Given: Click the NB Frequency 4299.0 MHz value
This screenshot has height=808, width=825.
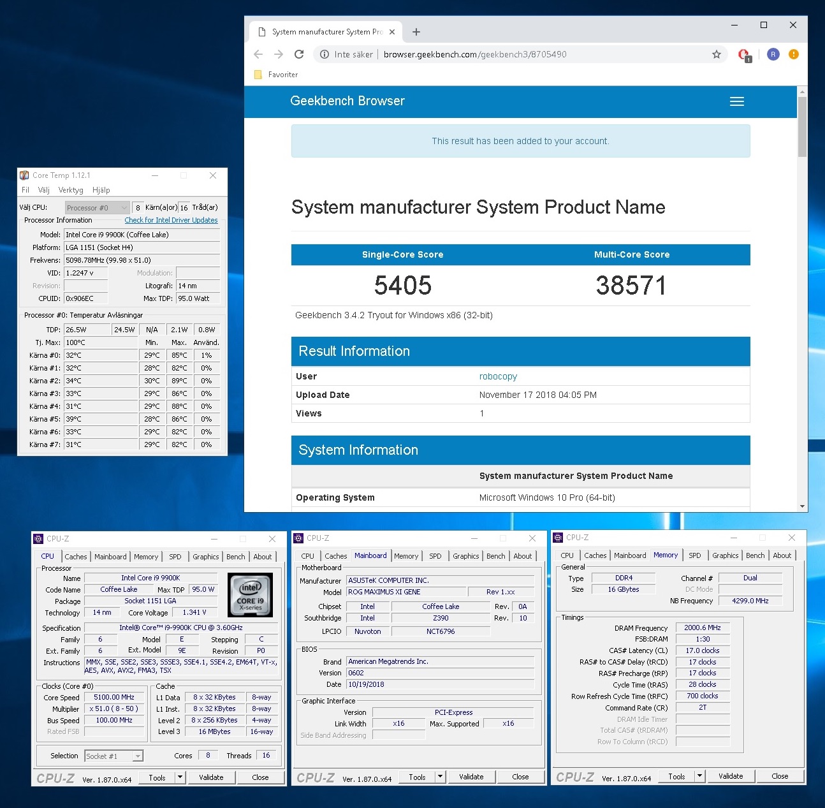Looking at the screenshot, I should pyautogui.click(x=750, y=601).
